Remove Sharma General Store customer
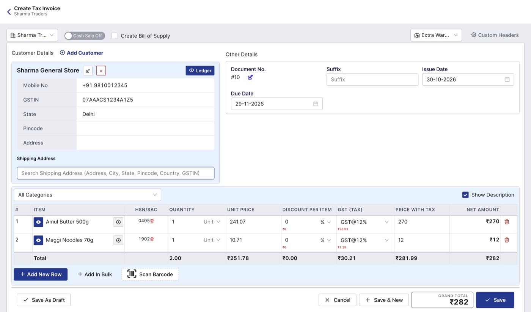This screenshot has height=312, width=531. 101,71
